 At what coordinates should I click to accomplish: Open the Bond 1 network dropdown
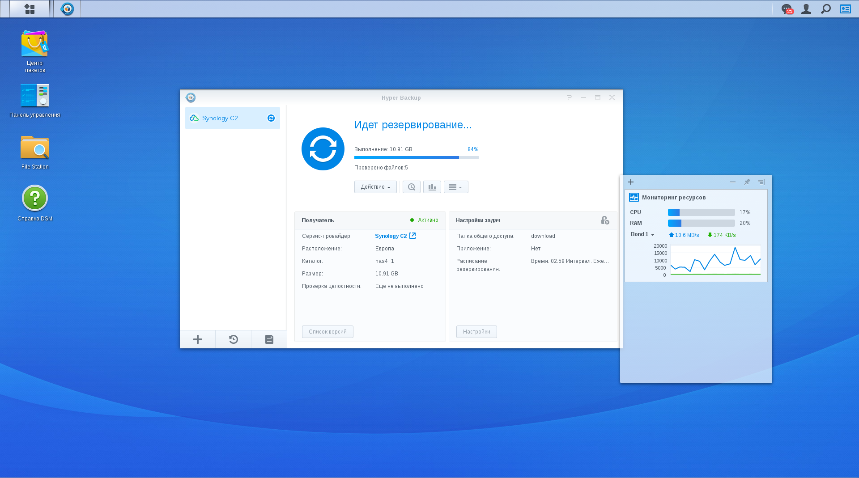(x=642, y=235)
